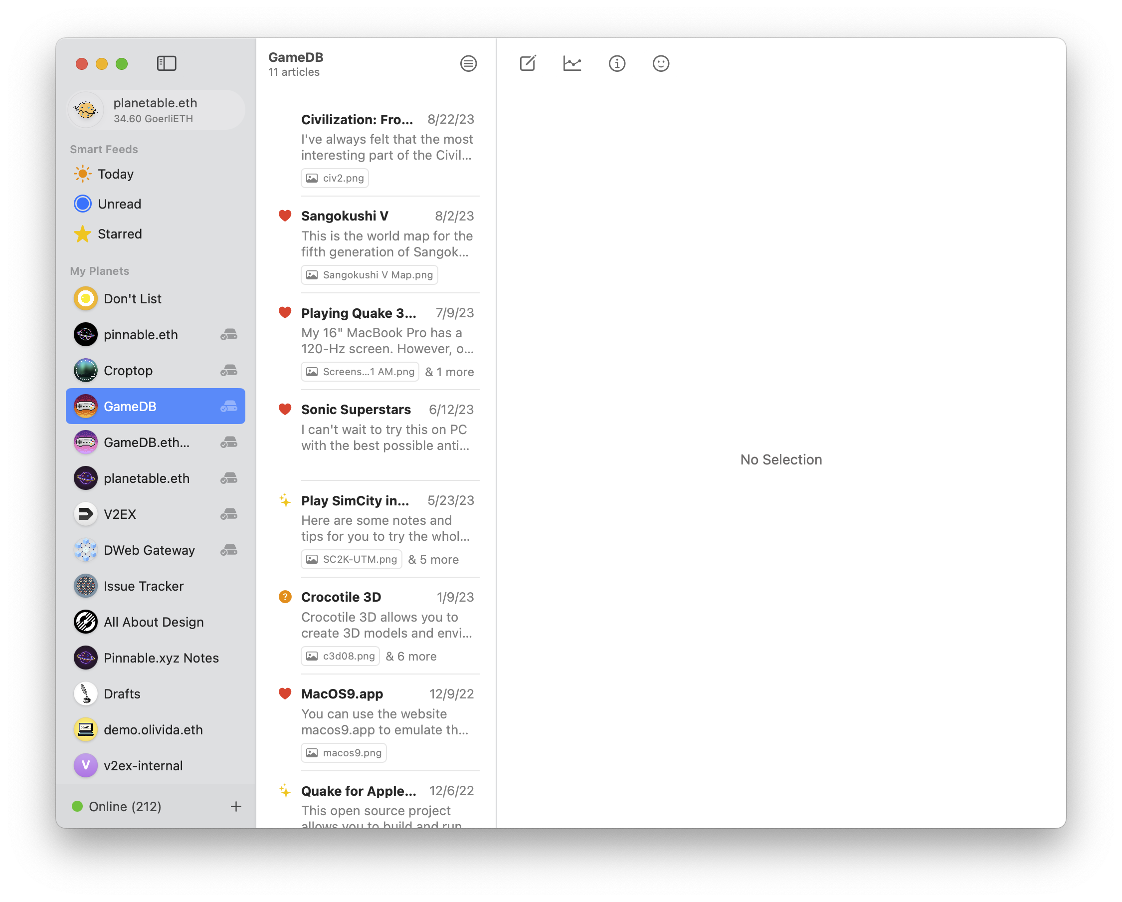Open the article list filter menu
This screenshot has width=1122, height=902.
point(468,63)
